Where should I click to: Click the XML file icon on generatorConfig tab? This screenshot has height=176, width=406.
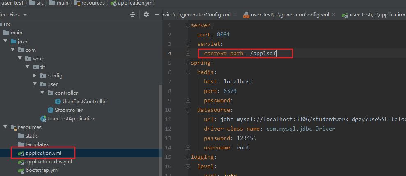point(246,15)
